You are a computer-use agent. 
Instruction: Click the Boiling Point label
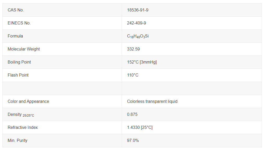click(19, 62)
